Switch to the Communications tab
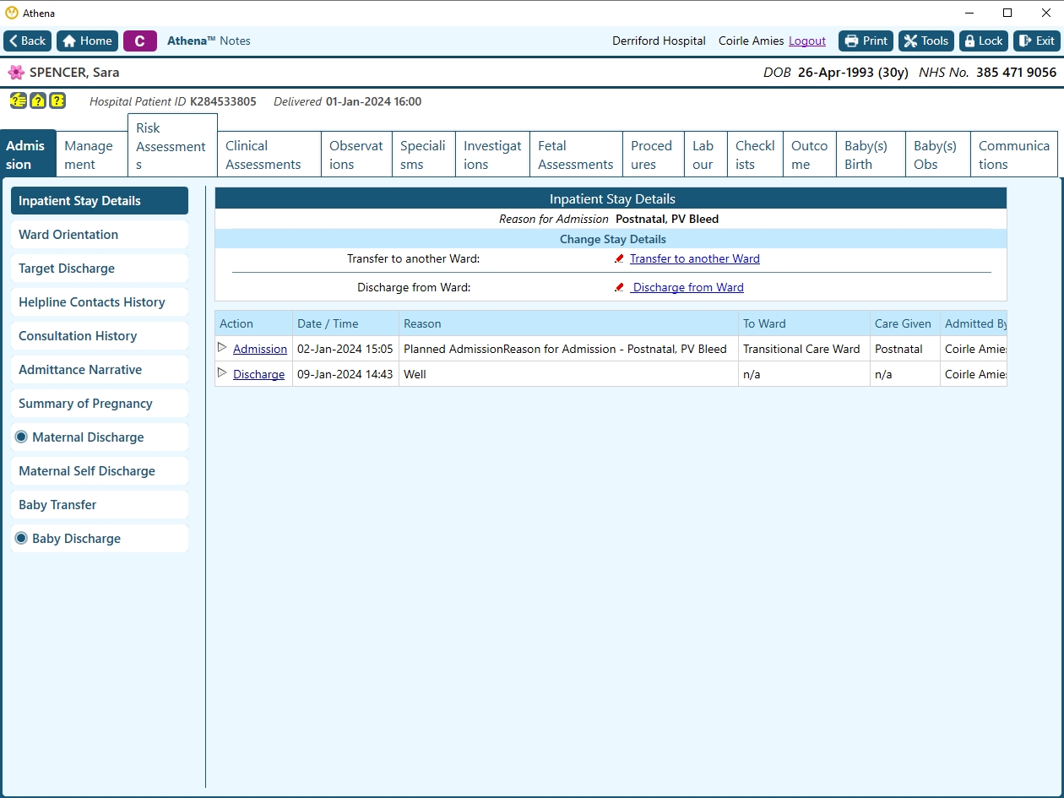This screenshot has height=798, width=1064. pos(1014,155)
